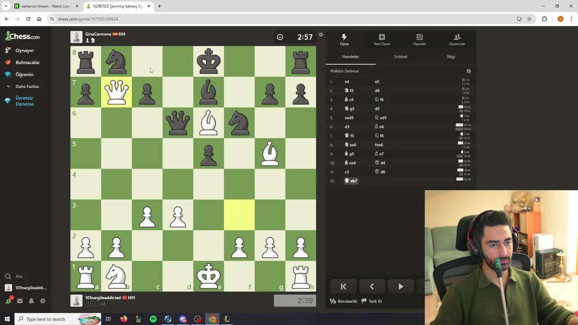578x325 pixels.
Task: Switch to the Sohbet tab
Action: pos(400,56)
